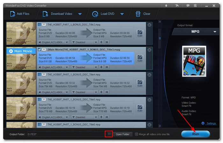Browse the output folder with the three-dots button
This screenshot has width=223, height=143.
[x=109, y=134]
